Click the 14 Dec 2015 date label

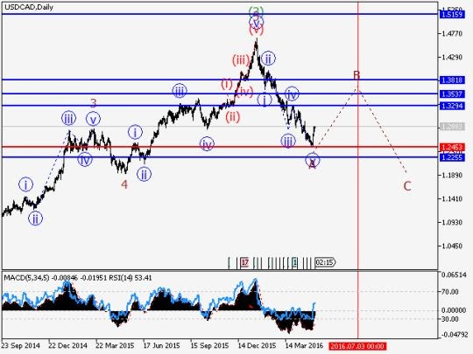click(x=257, y=345)
